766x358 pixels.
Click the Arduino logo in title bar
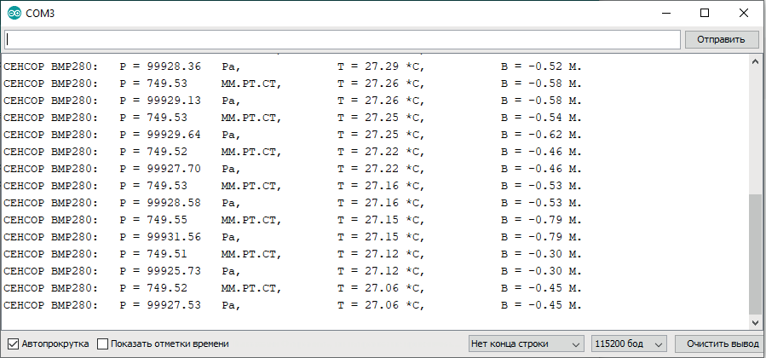(x=13, y=13)
